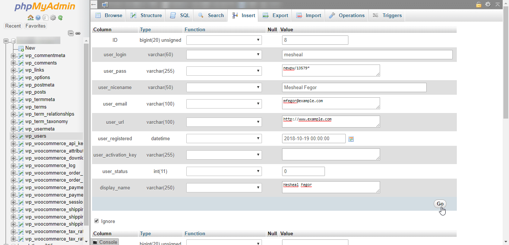The image size is (509, 245).
Task: Open the Favorites list
Action: (35, 26)
